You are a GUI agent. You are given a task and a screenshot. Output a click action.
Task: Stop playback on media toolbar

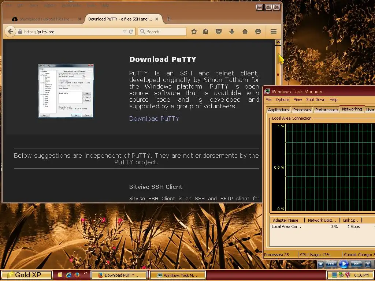[x=321, y=264]
